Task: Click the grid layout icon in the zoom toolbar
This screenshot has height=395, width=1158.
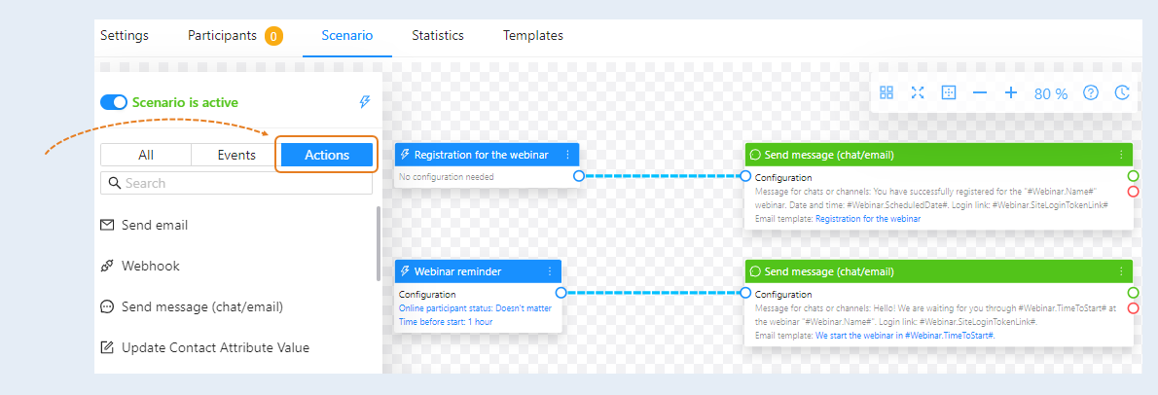Action: 887,92
